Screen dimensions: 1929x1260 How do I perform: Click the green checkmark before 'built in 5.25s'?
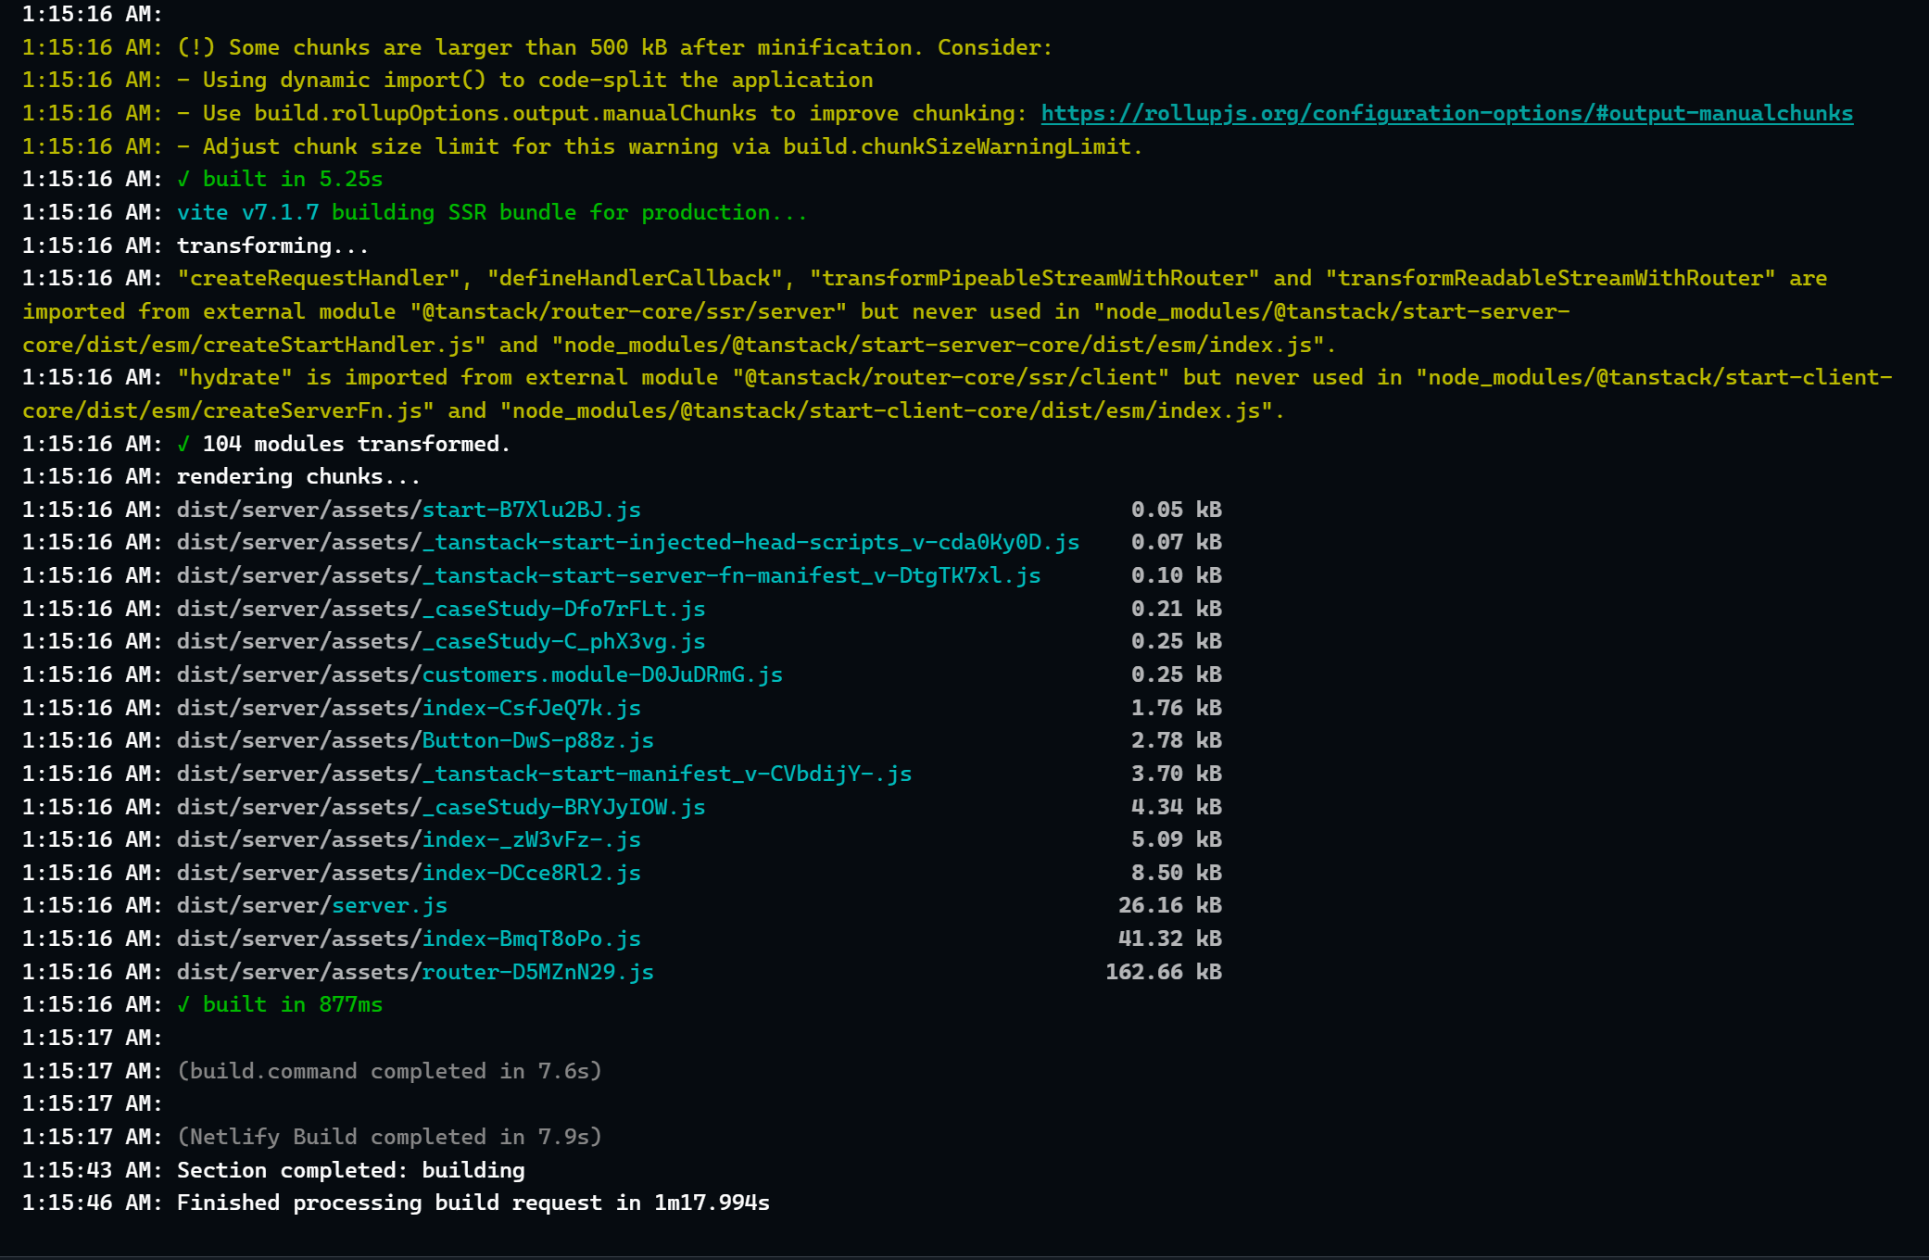coord(183,179)
